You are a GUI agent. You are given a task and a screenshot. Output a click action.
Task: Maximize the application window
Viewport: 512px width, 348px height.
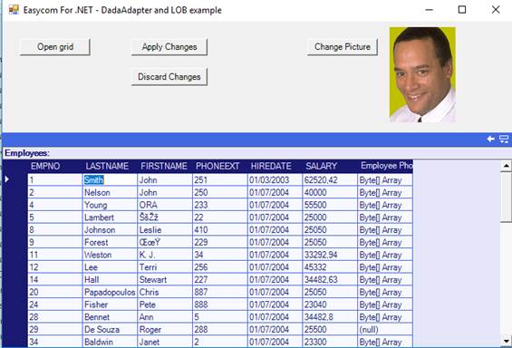(462, 10)
